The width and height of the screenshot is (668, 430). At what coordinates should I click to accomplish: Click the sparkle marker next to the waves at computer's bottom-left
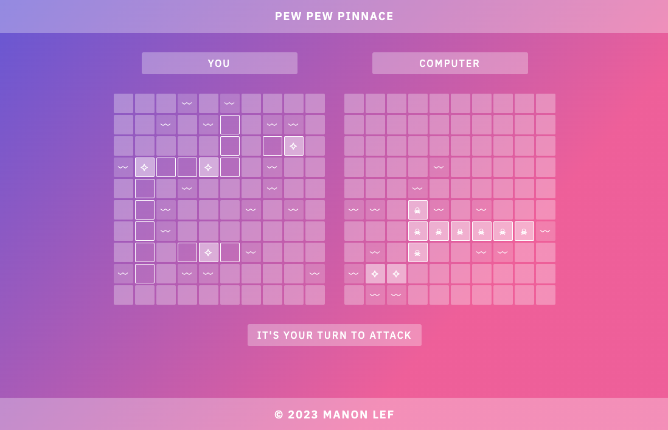point(375,274)
